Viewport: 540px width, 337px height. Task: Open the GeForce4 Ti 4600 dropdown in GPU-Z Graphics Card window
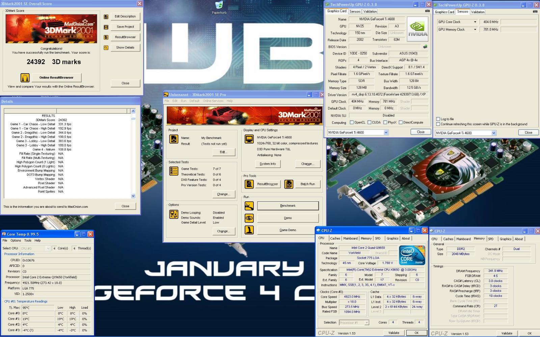coord(386,133)
